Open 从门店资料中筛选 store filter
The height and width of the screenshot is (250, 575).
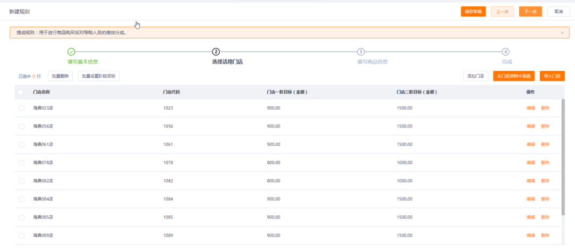tap(514, 76)
